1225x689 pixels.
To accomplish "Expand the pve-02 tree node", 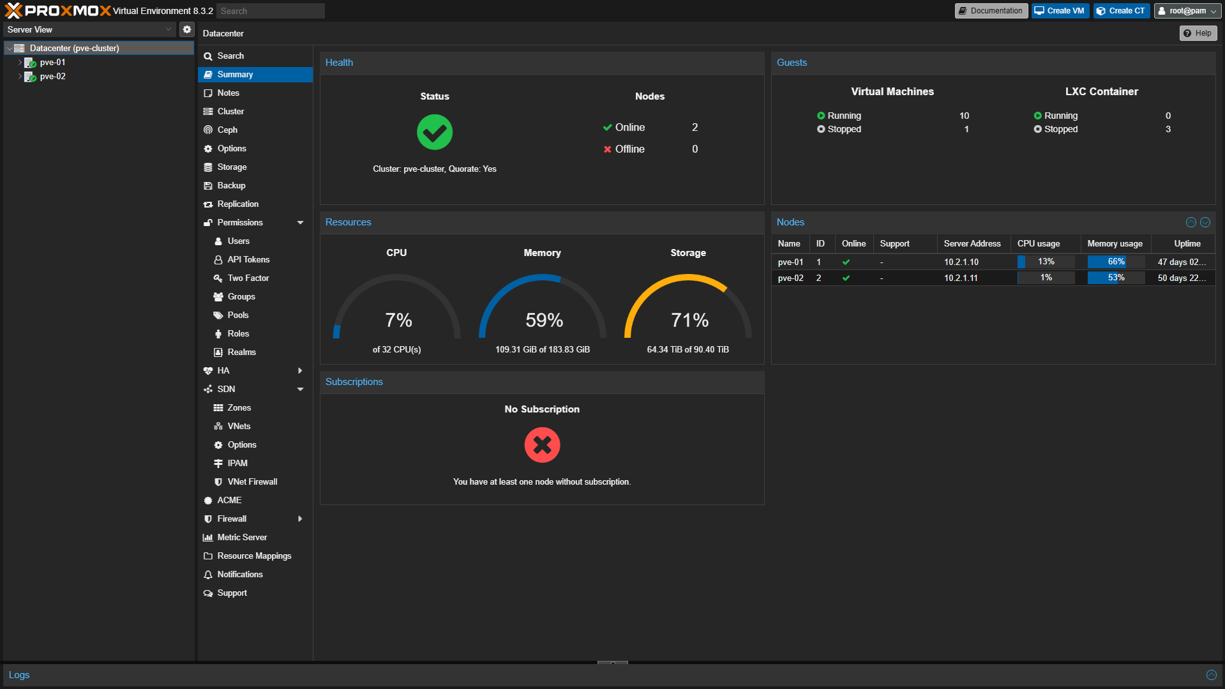I will click(20, 77).
